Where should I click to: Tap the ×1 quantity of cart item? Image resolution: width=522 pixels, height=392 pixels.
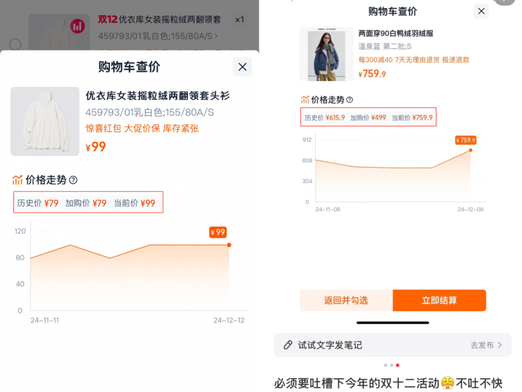[x=239, y=20]
